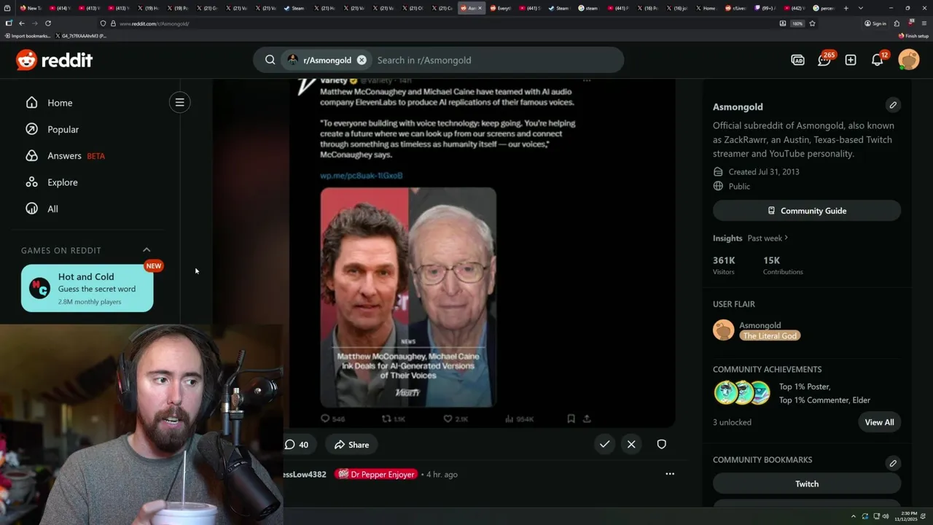933x525 pixels.
Task: Close the active Asmongold browser tab
Action: 480,8
